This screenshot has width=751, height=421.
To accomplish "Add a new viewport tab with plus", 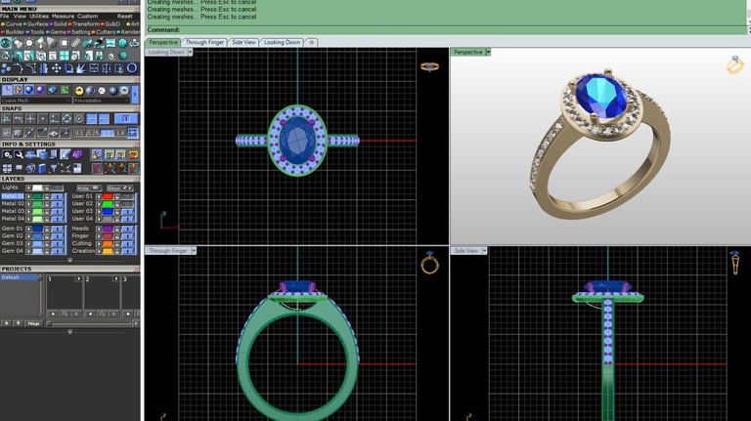I will pyautogui.click(x=311, y=42).
